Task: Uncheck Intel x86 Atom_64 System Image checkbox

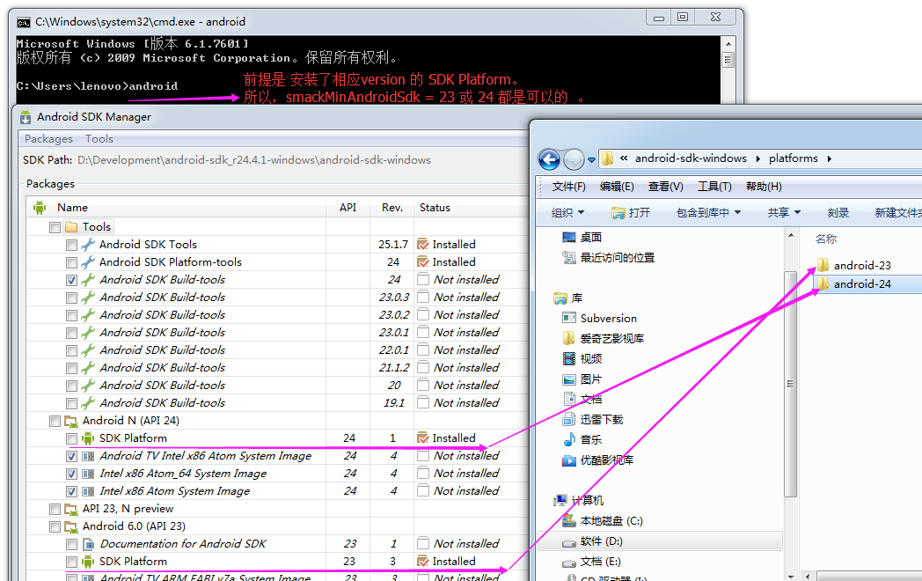Action: [71, 474]
